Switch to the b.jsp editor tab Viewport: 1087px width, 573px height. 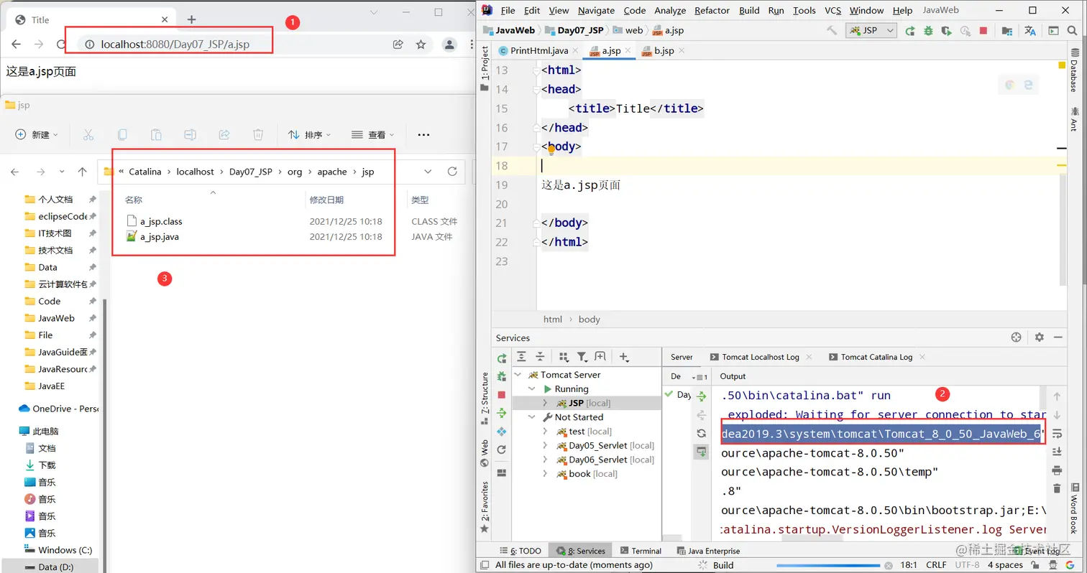pos(664,50)
